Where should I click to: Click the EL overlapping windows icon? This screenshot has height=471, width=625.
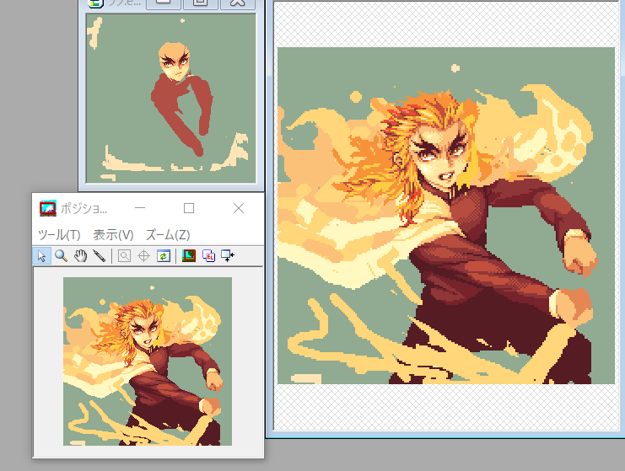tap(208, 255)
